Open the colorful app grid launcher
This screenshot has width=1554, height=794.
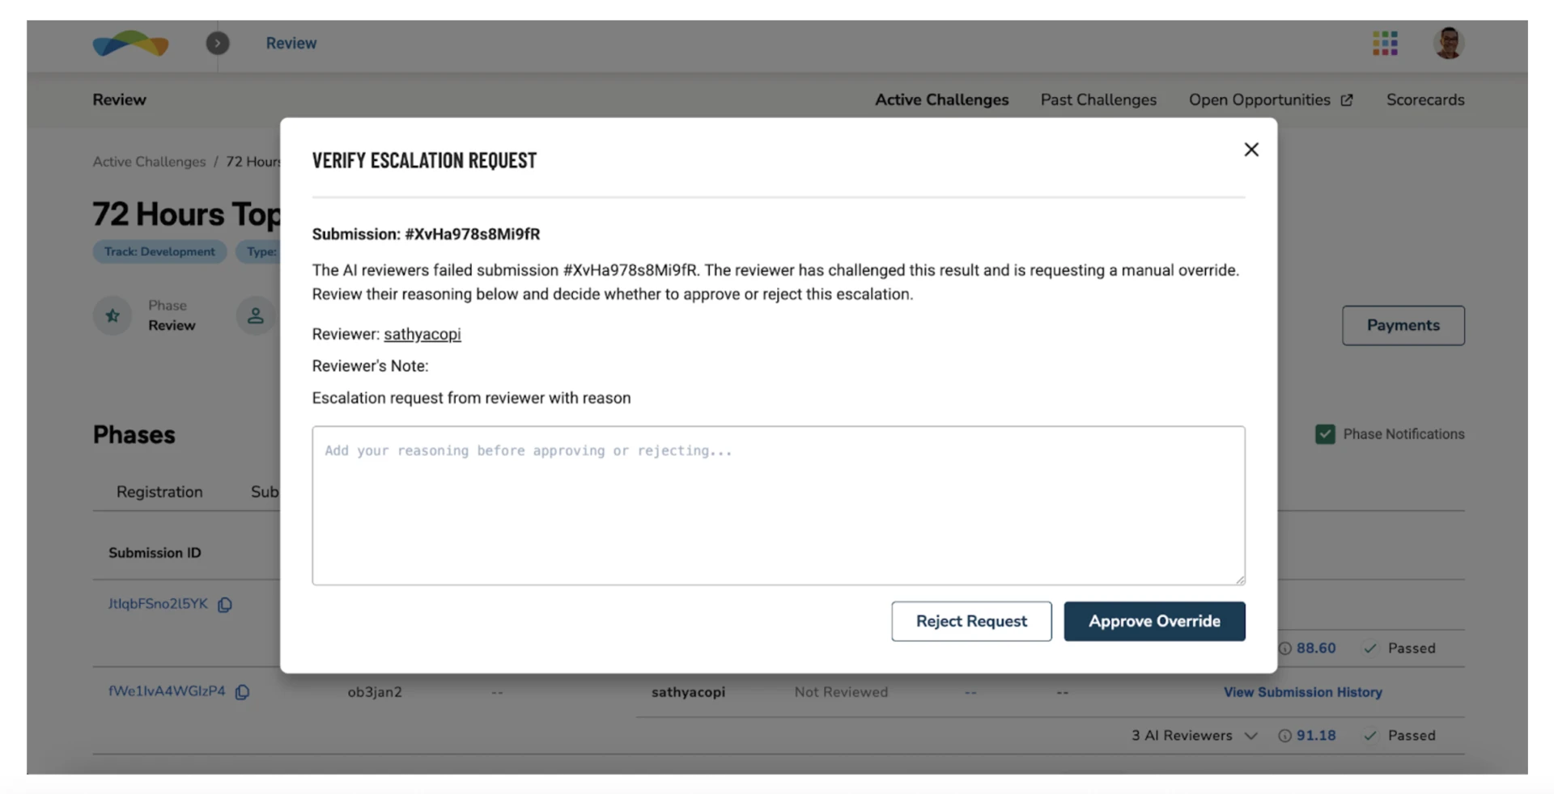pyautogui.click(x=1385, y=43)
